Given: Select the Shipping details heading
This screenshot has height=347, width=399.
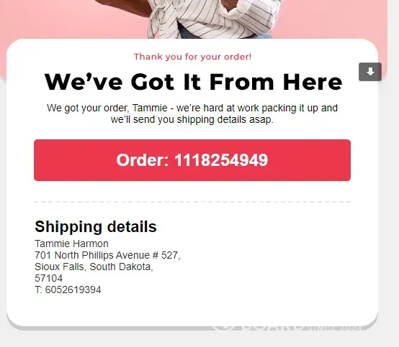Looking at the screenshot, I should (96, 226).
